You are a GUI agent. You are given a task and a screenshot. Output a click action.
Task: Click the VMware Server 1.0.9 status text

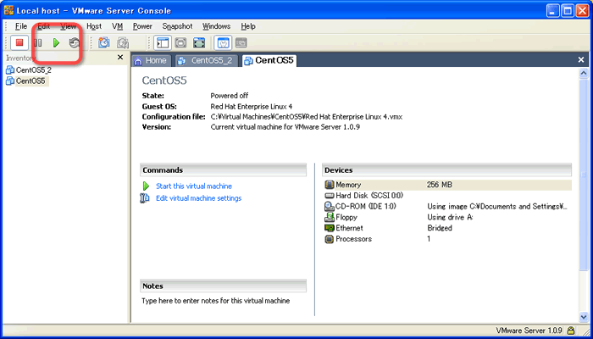tap(529, 330)
